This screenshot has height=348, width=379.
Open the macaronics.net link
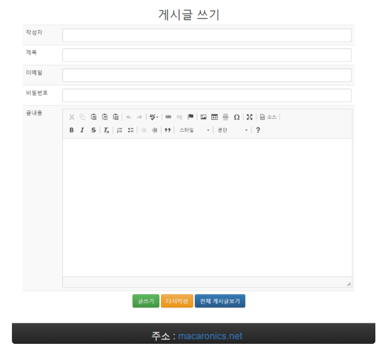210,336
